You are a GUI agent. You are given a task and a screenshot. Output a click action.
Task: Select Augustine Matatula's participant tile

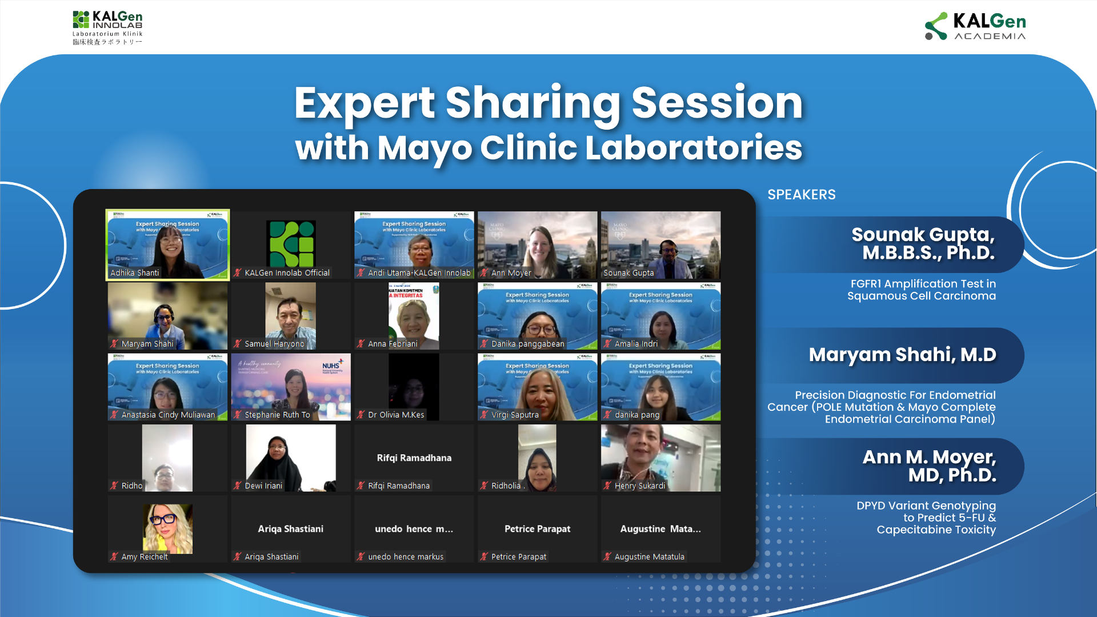point(661,528)
